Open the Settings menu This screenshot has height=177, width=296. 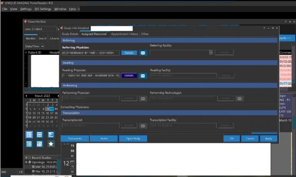pos(26,9)
